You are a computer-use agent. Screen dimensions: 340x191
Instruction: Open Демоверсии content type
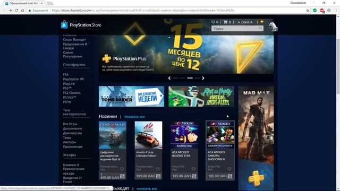point(72,133)
